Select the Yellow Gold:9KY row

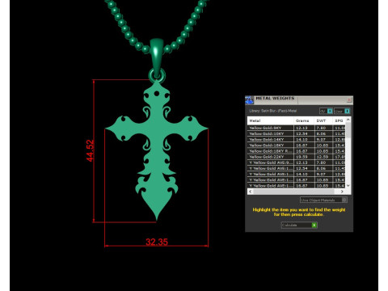297,128
